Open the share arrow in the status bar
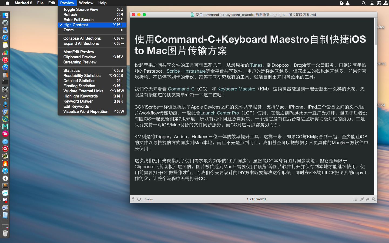This screenshot has height=243, width=389. tap(368, 199)
